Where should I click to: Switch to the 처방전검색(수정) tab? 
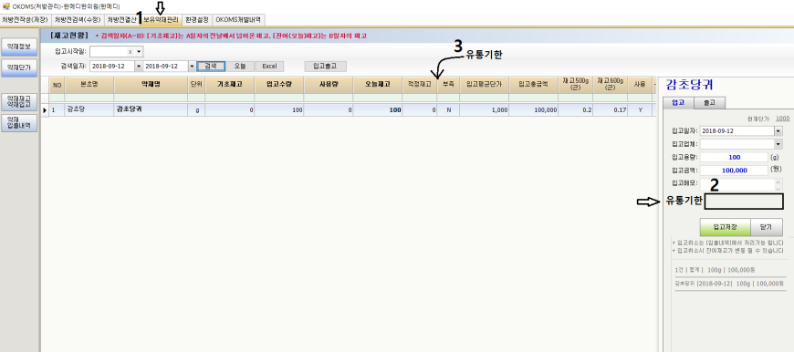click(78, 20)
